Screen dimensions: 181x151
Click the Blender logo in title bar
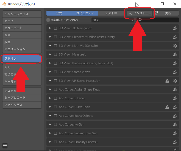click(x=4, y=4)
